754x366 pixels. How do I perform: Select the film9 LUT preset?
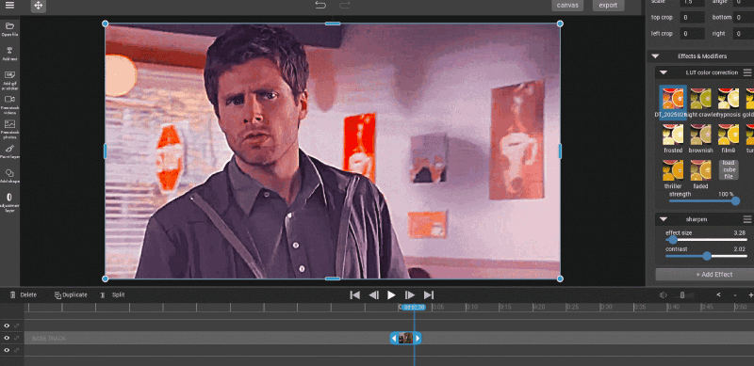pos(729,135)
